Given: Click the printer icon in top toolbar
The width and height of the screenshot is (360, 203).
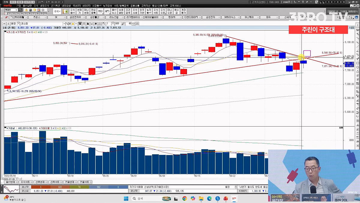Looking at the screenshot, I should (x=30, y=10).
